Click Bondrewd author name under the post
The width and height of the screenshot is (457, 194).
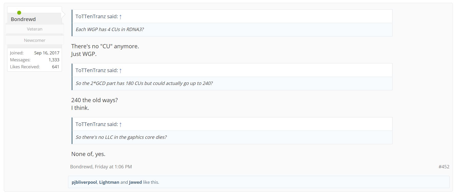coord(81,167)
